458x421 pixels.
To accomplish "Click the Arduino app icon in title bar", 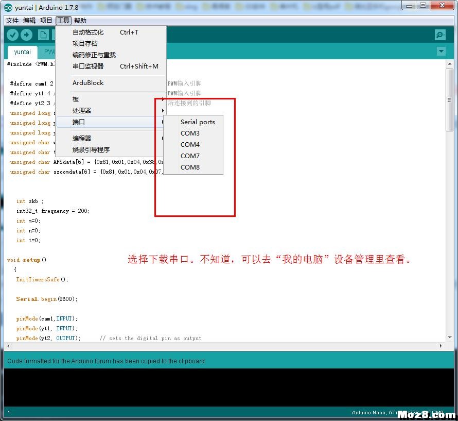I will tap(8, 8).
